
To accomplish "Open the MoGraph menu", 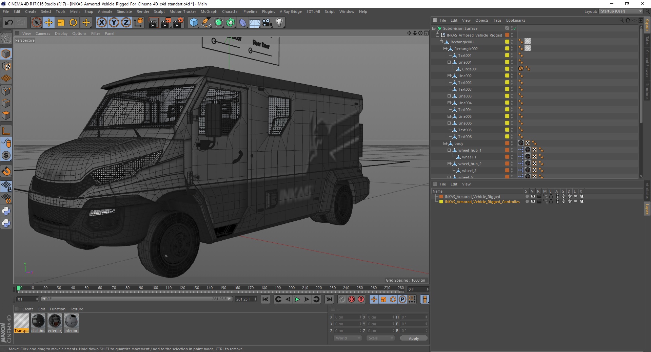I will [x=209, y=12].
